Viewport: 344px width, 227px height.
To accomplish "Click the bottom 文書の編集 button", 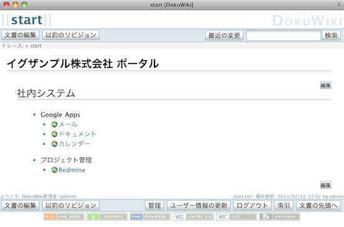I will click(x=21, y=205).
